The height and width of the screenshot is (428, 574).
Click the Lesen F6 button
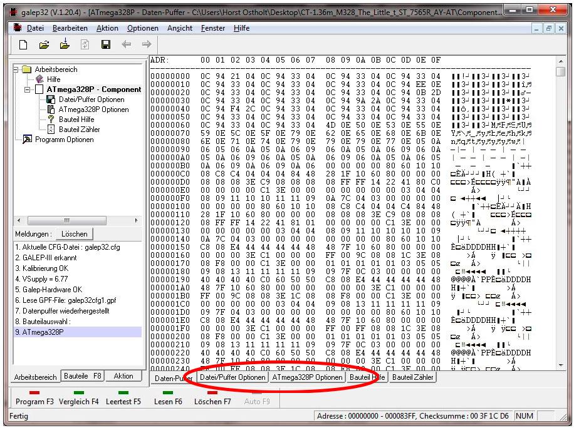click(168, 398)
